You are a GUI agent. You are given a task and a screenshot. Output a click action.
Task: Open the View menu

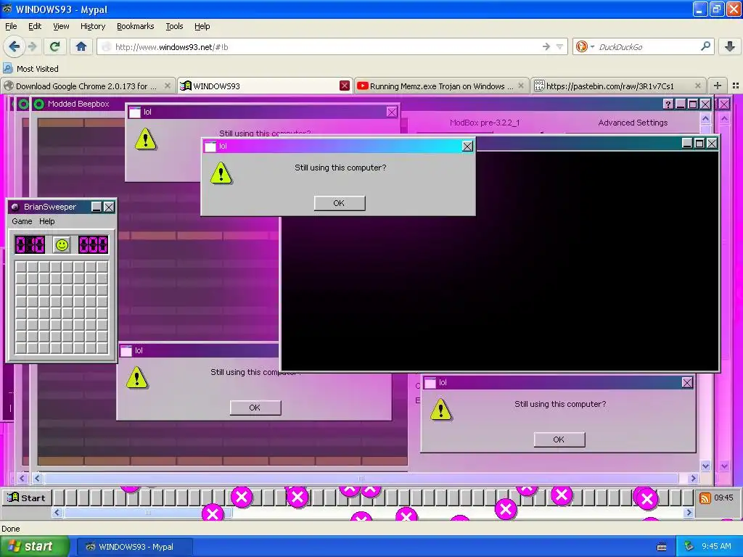(x=61, y=26)
